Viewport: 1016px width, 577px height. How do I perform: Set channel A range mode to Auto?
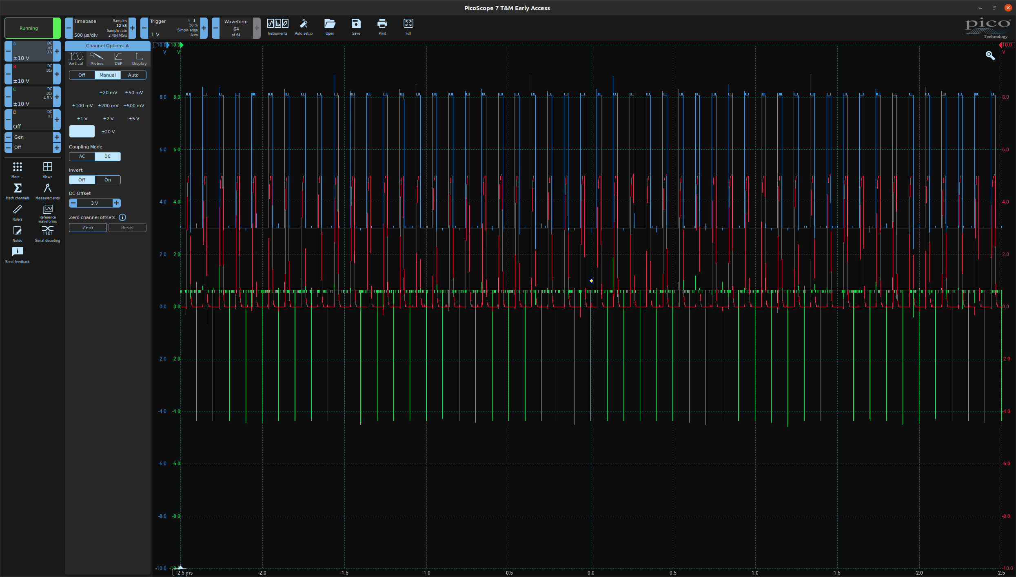133,75
